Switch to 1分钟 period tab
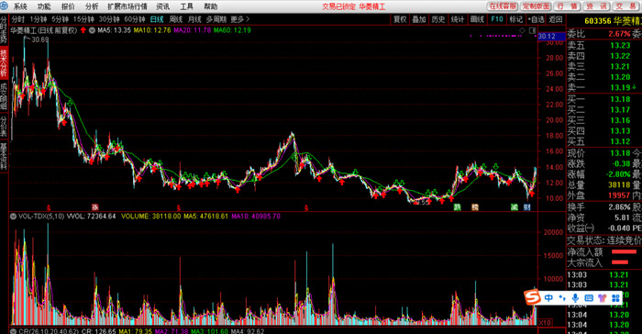The width and height of the screenshot is (642, 334). click(x=39, y=19)
